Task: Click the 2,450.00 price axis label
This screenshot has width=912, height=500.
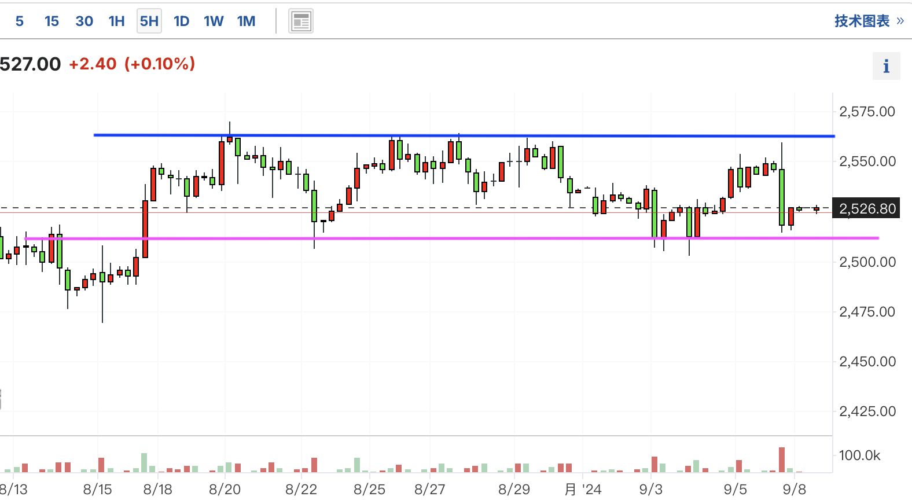Action: pos(867,362)
